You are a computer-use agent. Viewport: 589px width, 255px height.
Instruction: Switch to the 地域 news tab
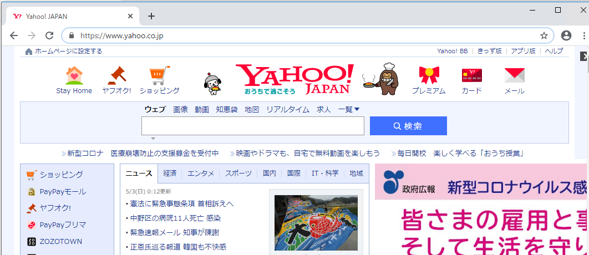[x=356, y=174]
